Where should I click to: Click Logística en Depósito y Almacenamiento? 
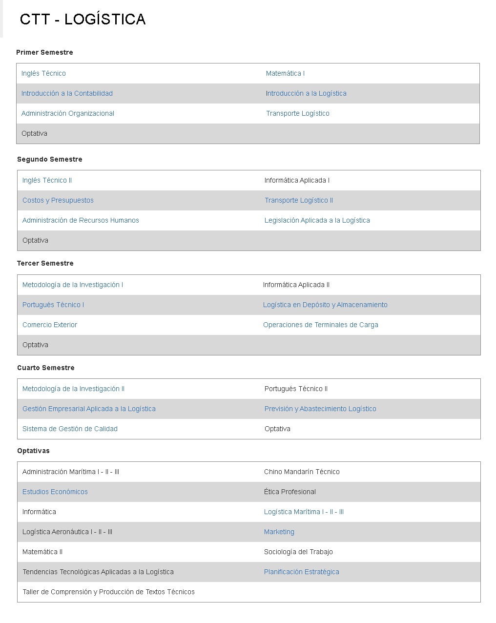coord(325,305)
